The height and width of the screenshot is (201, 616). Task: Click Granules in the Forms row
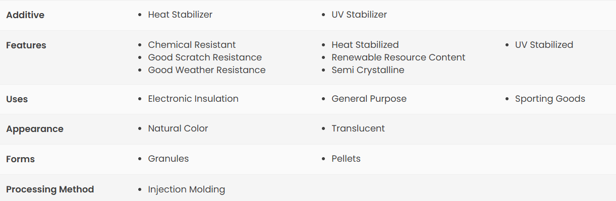point(169,159)
